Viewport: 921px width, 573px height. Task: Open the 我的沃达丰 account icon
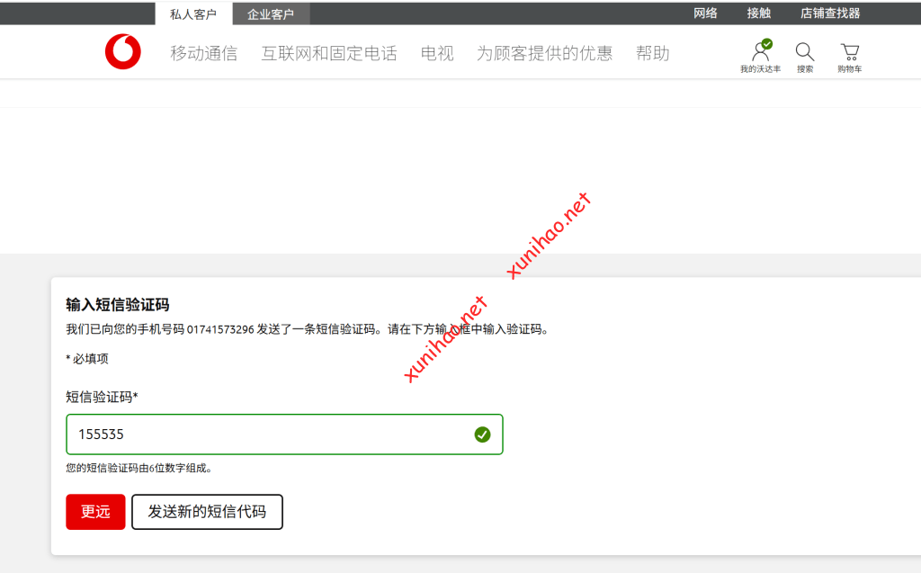pyautogui.click(x=761, y=51)
